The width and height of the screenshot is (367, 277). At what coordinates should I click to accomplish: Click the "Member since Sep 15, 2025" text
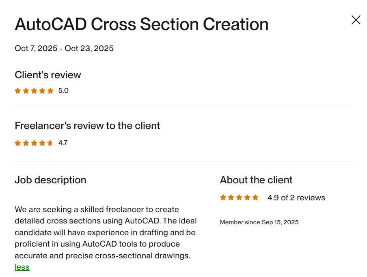(x=259, y=222)
